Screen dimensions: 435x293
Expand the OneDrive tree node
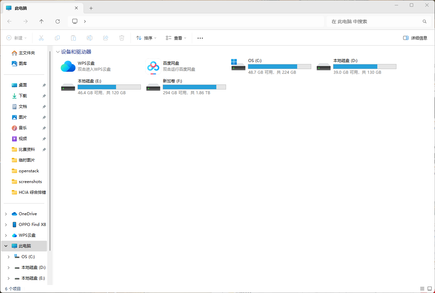tap(6, 214)
